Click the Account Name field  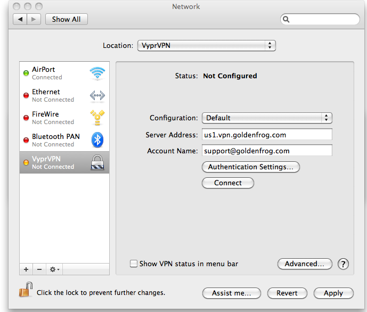[267, 151]
